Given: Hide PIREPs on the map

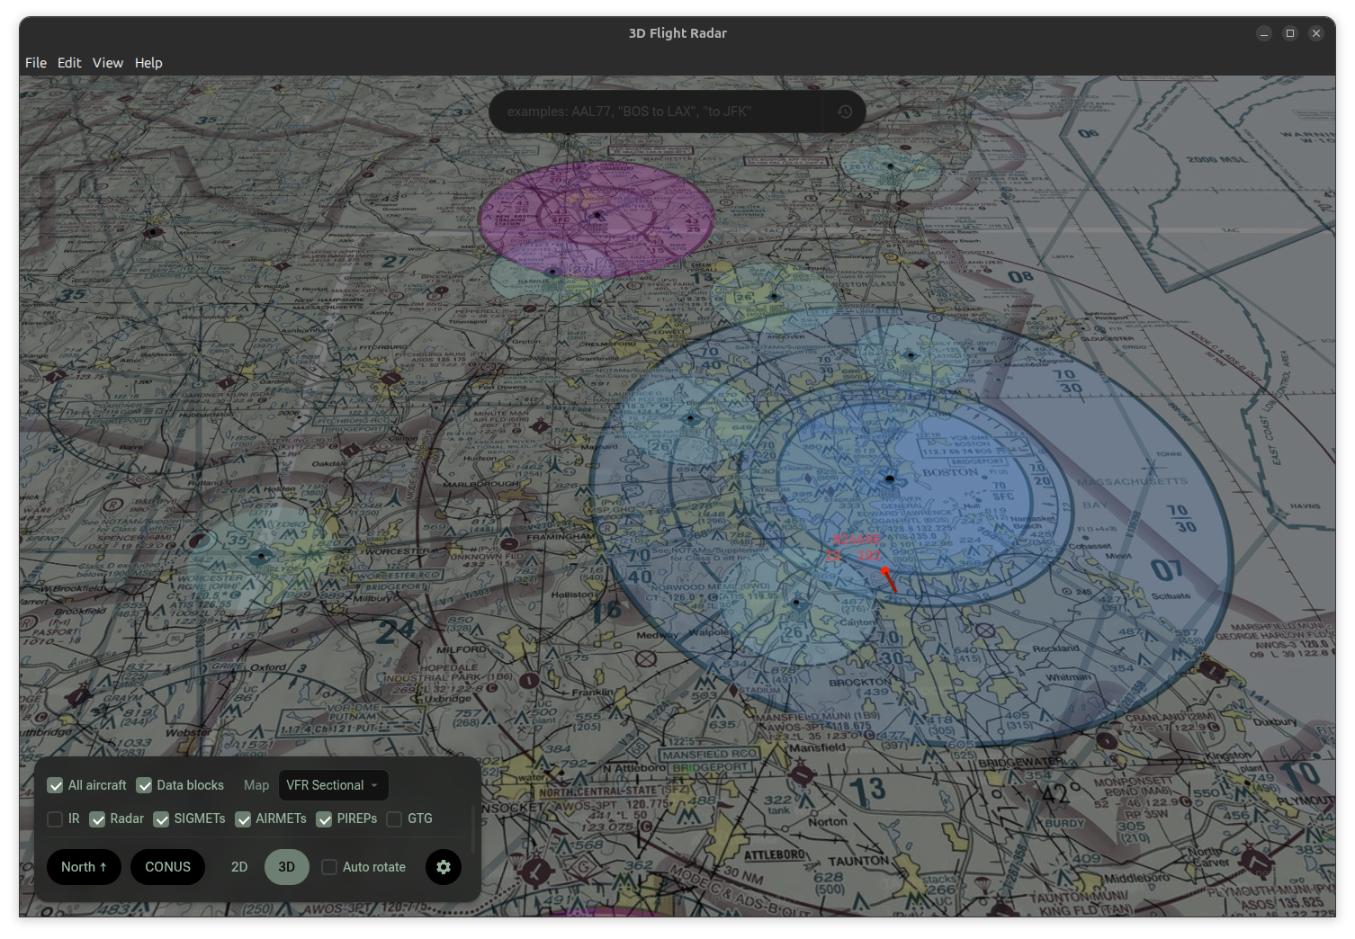Looking at the screenshot, I should [324, 819].
